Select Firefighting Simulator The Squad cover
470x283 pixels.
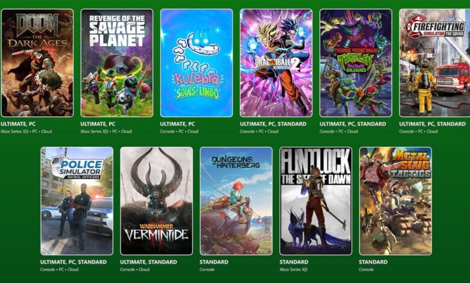[x=434, y=63]
